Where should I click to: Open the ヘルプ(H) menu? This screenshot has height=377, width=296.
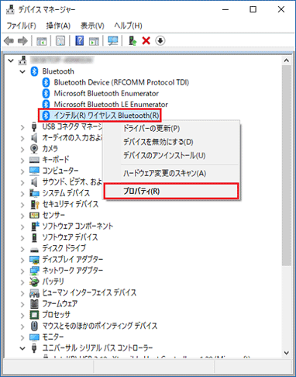tap(128, 26)
